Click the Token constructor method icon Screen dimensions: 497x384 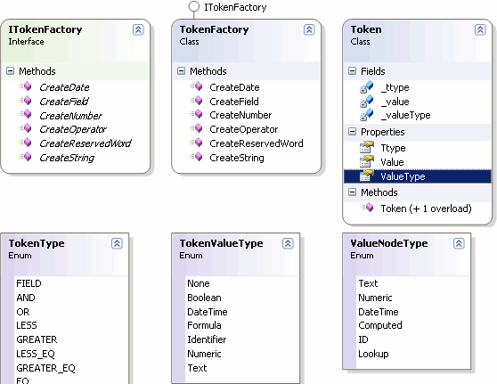click(x=367, y=208)
